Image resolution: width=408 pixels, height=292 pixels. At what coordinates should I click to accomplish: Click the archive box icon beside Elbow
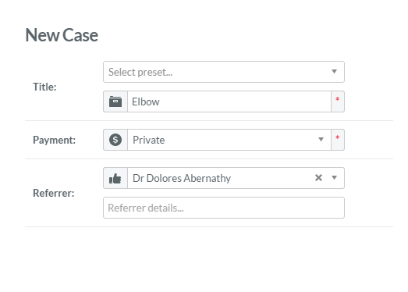pos(115,101)
